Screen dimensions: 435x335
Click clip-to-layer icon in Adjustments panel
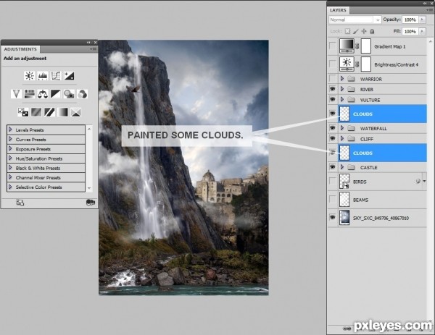91,203
